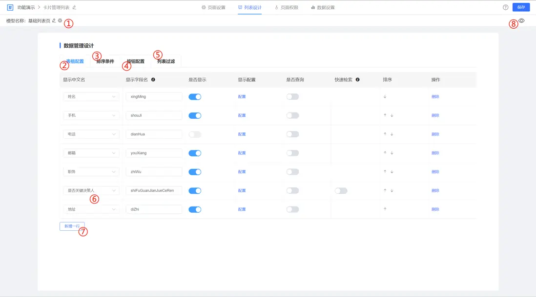
Task: Open 配置 for the 姓名 row
Action: pyautogui.click(x=242, y=96)
